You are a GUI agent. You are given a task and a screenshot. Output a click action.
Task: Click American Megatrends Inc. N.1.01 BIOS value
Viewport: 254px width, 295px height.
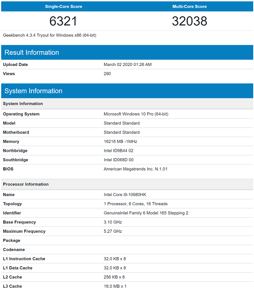click(135, 169)
